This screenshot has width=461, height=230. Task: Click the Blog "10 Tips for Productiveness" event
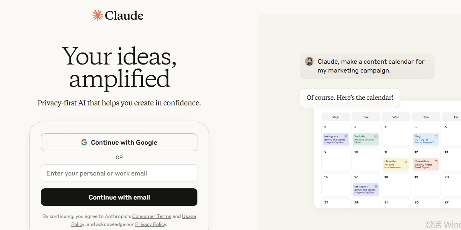(426, 139)
